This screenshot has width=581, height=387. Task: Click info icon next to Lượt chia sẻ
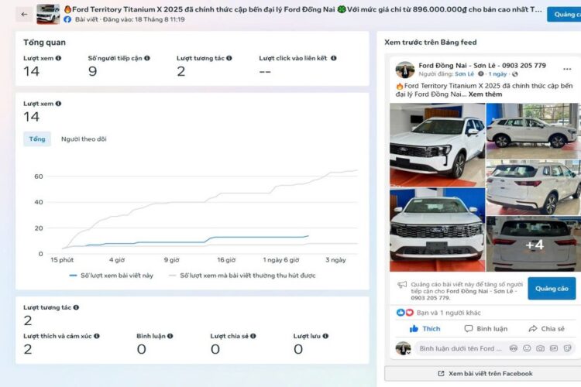point(253,336)
